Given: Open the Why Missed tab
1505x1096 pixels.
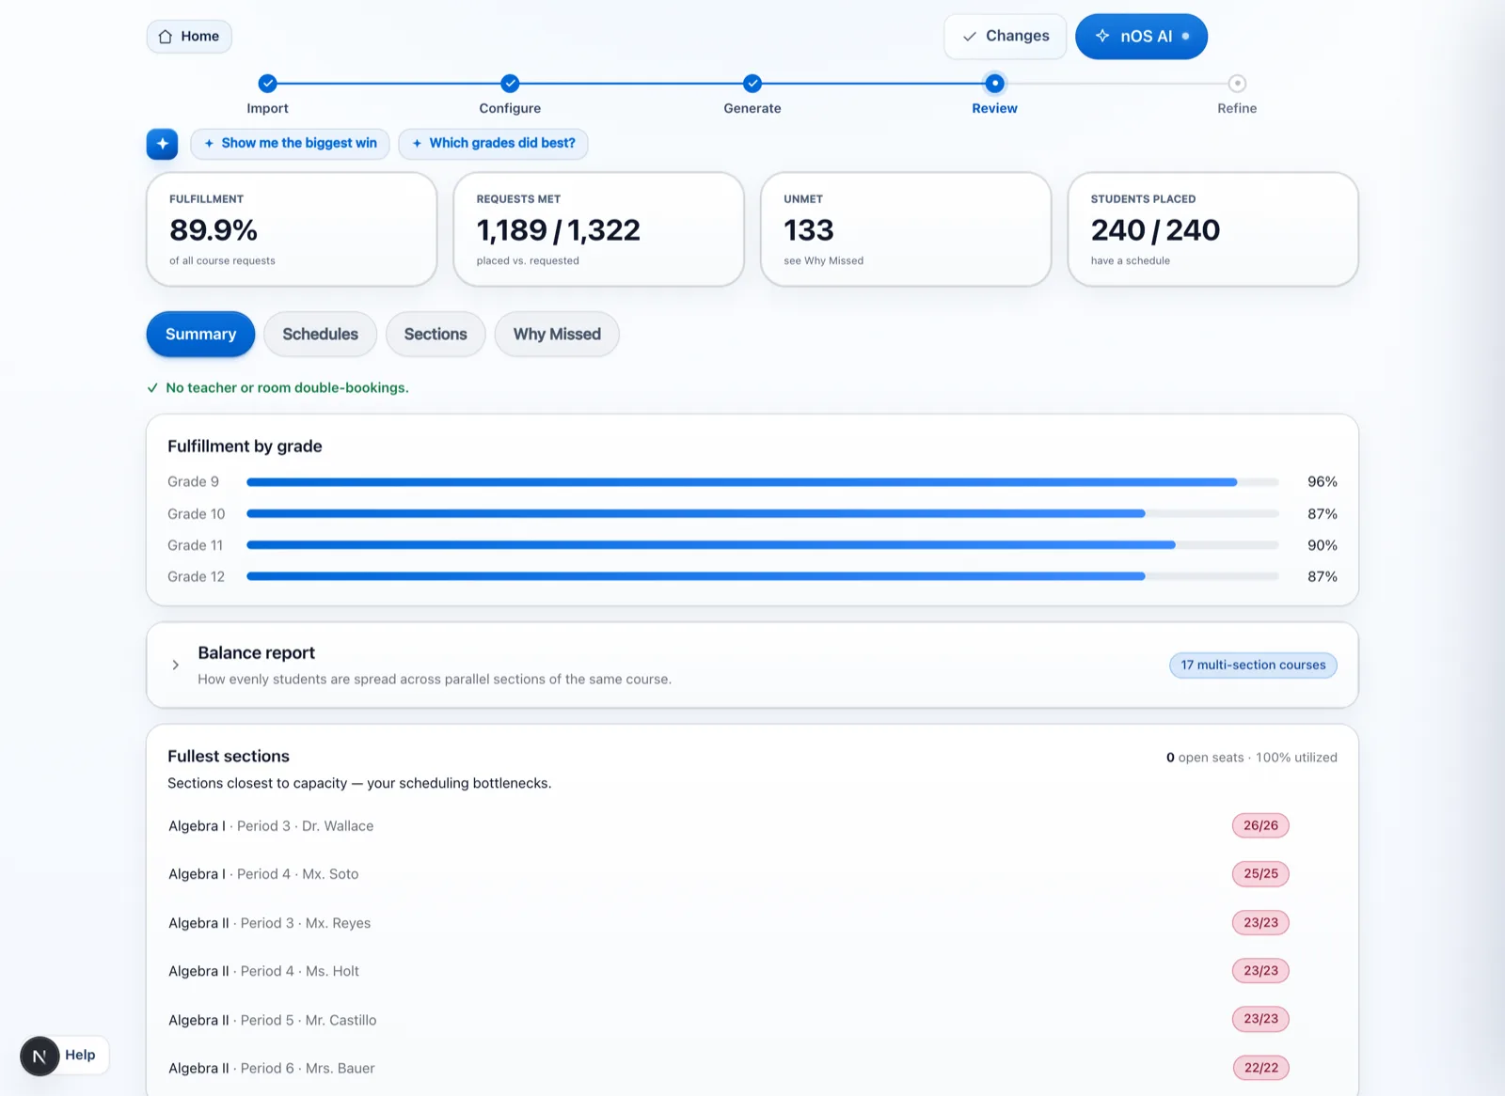Looking at the screenshot, I should pyautogui.click(x=557, y=335).
